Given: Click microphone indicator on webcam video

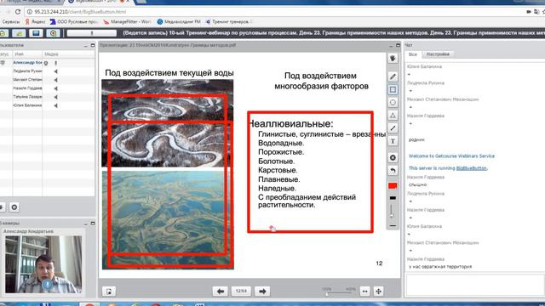Looking at the screenshot, I should point(47,285).
